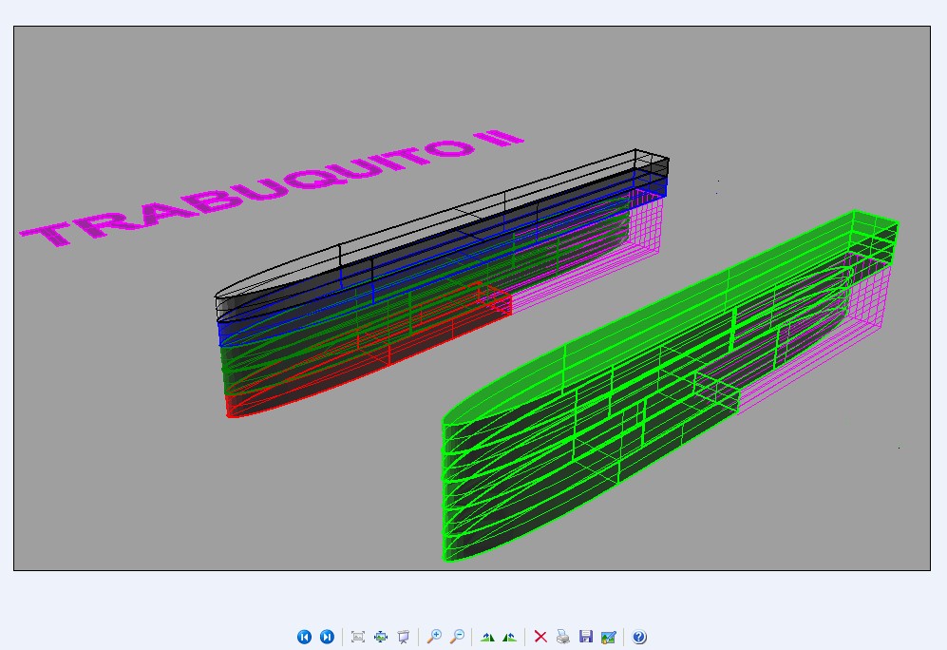Zoom in with the plus magnifier
This screenshot has width=947, height=650.
point(434,637)
